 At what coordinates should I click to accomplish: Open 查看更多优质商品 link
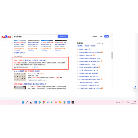click(20, 53)
